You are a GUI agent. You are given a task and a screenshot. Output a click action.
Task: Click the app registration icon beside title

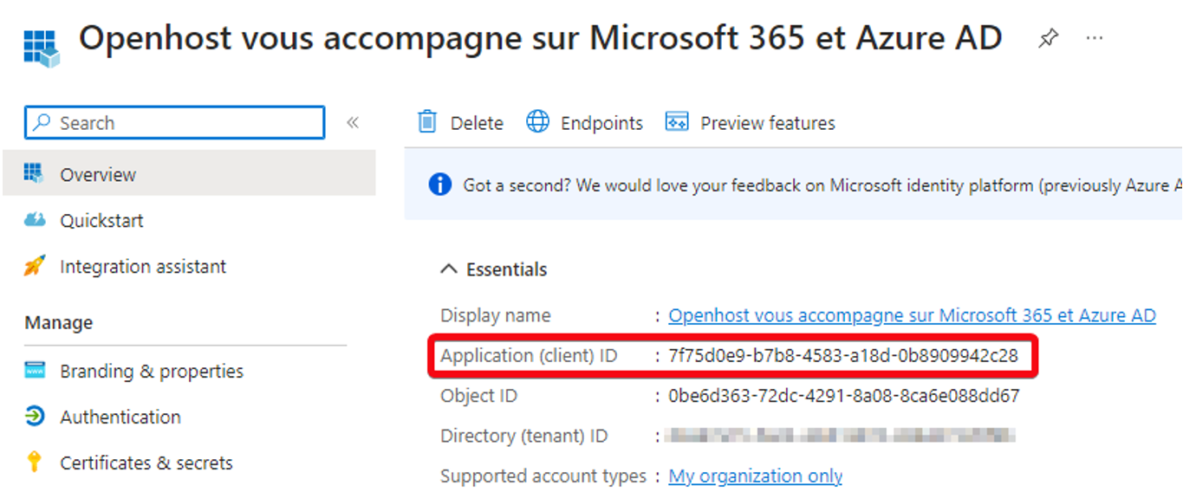(x=42, y=48)
